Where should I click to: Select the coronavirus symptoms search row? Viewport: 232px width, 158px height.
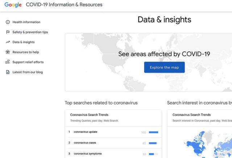tap(113, 153)
